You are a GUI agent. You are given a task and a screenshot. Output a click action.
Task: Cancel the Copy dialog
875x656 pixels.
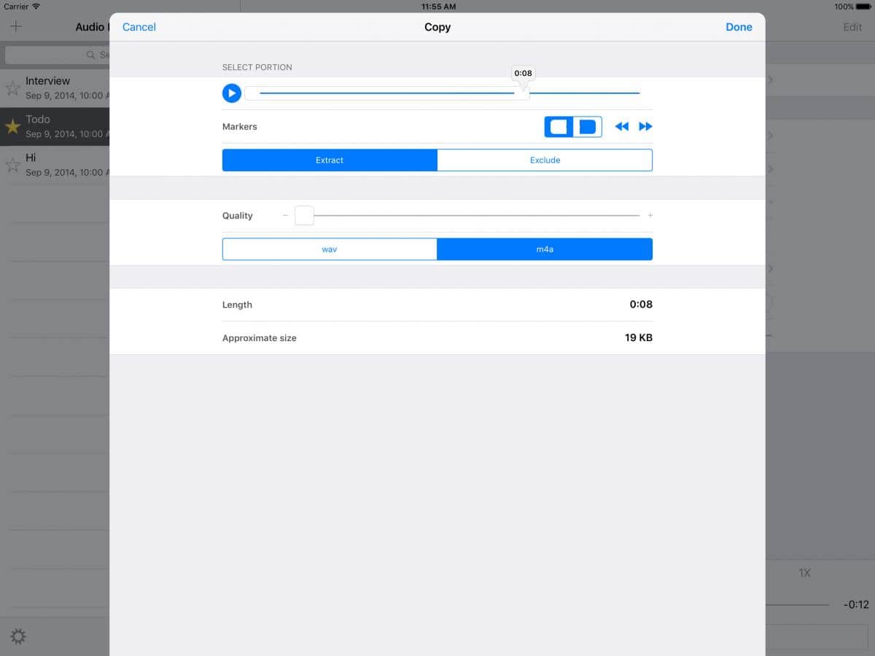coord(139,27)
